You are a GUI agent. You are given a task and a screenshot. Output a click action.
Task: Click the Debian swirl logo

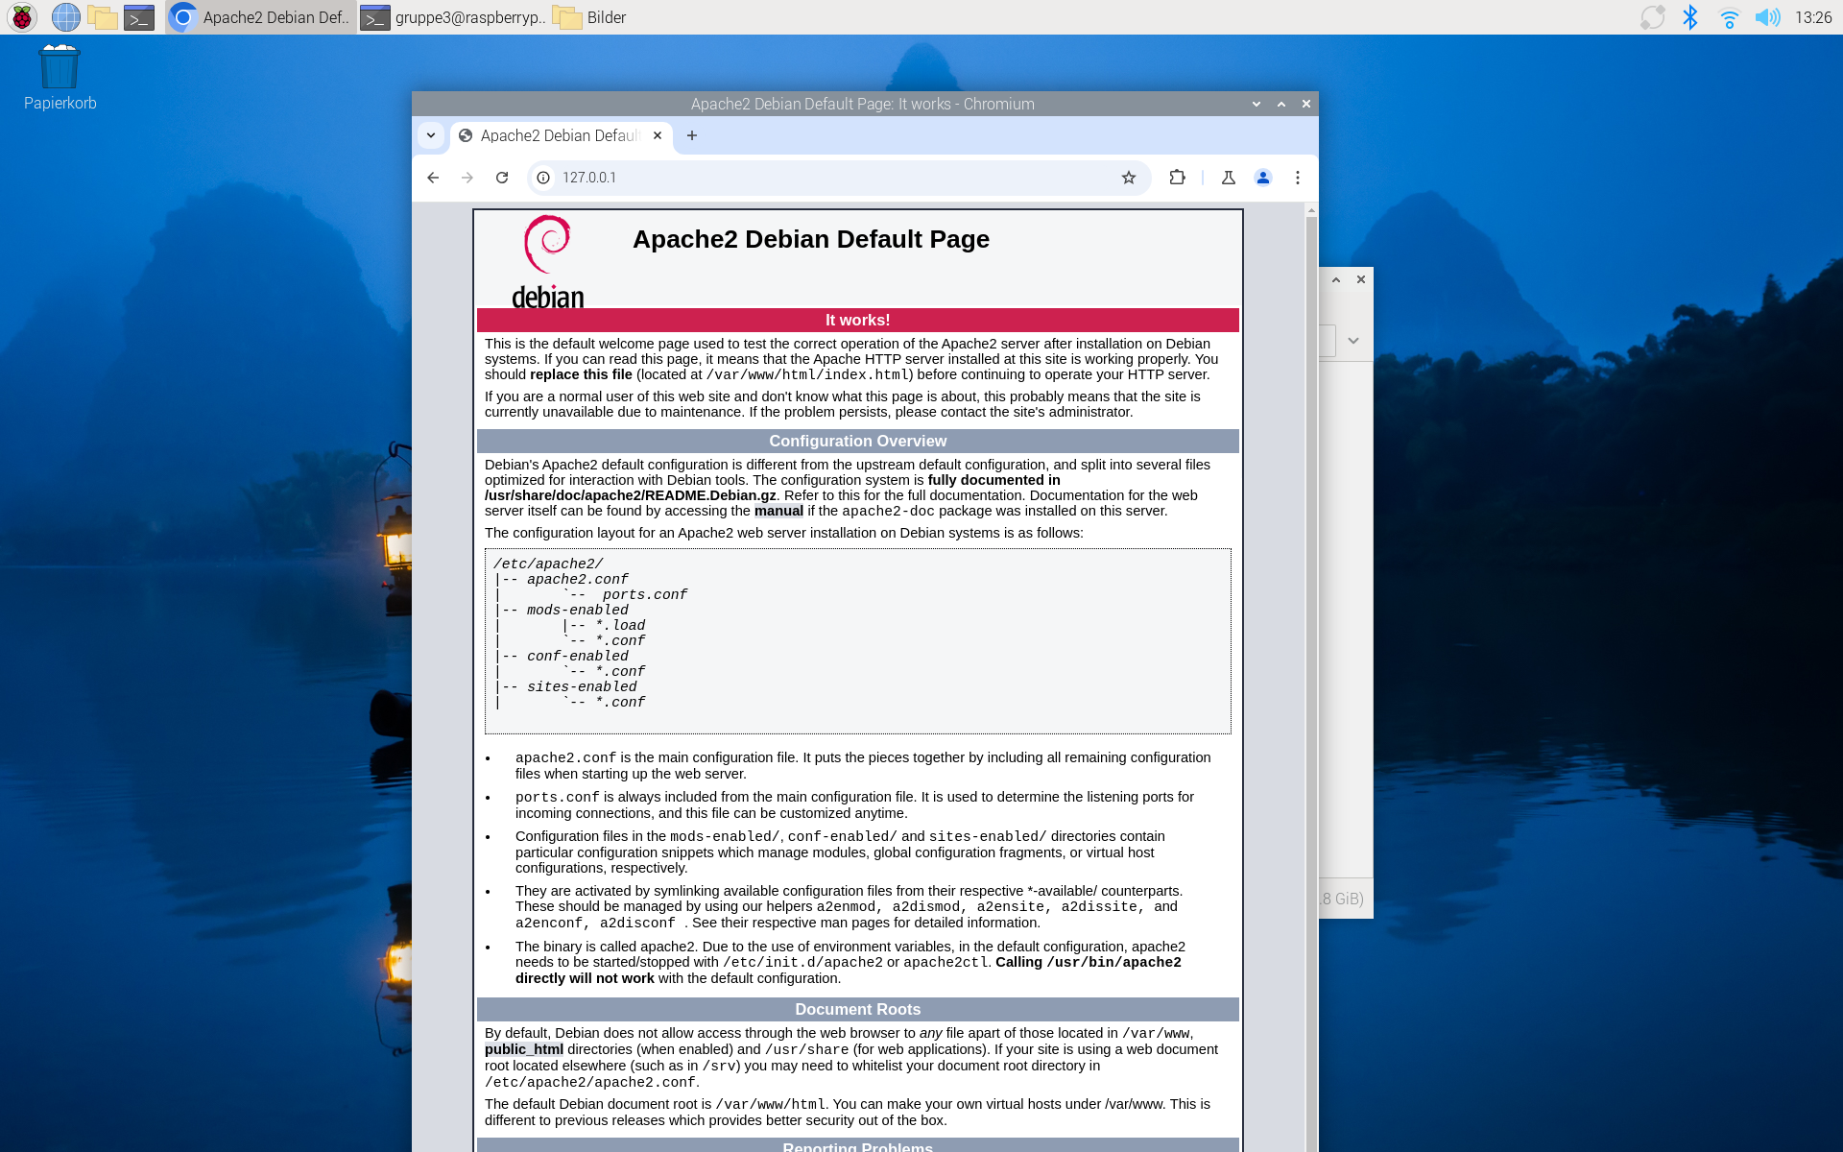point(548,261)
